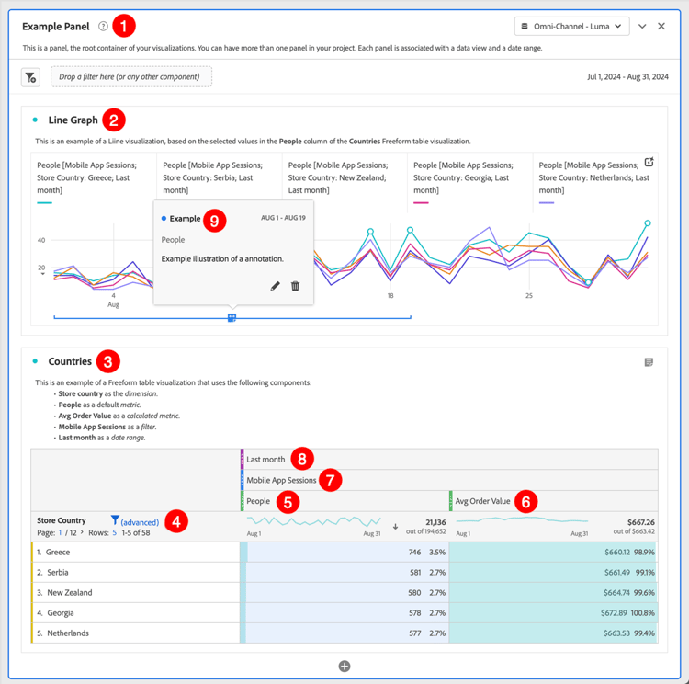Click the teal Greece legend color line
Image resolution: width=689 pixels, height=684 pixels.
(44, 203)
